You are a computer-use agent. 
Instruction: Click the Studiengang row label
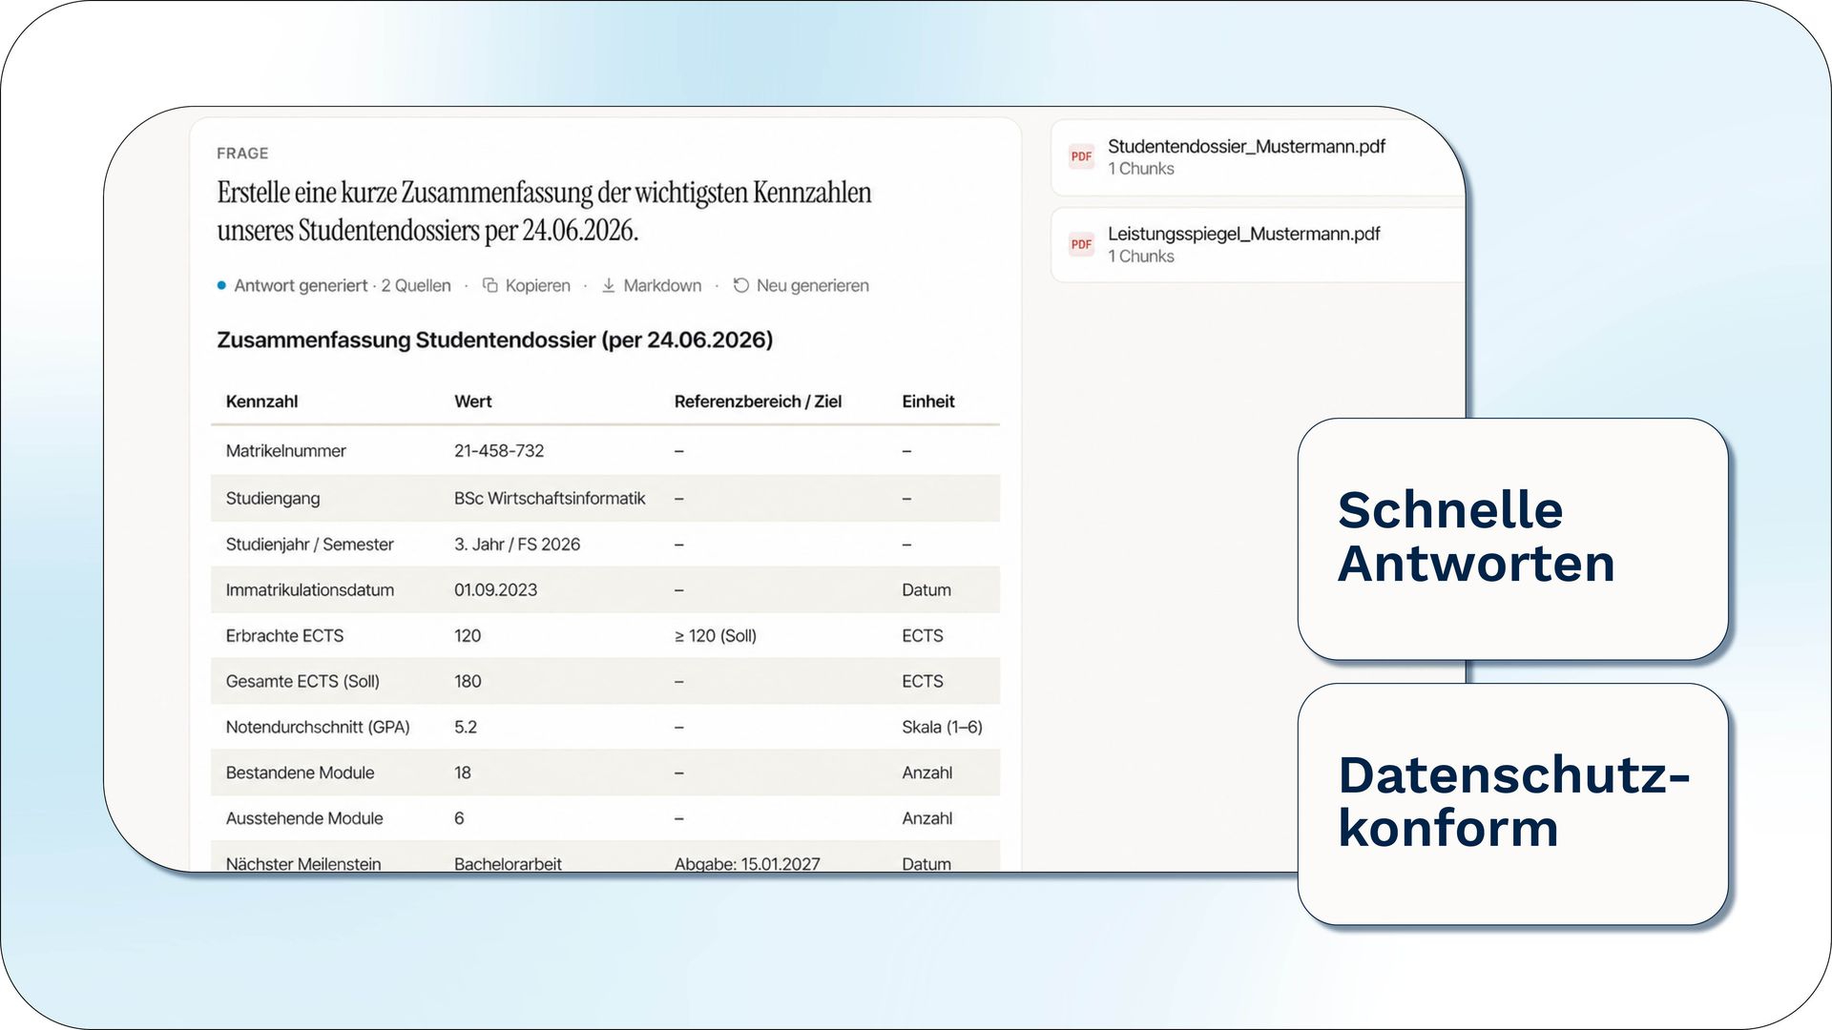coord(272,499)
